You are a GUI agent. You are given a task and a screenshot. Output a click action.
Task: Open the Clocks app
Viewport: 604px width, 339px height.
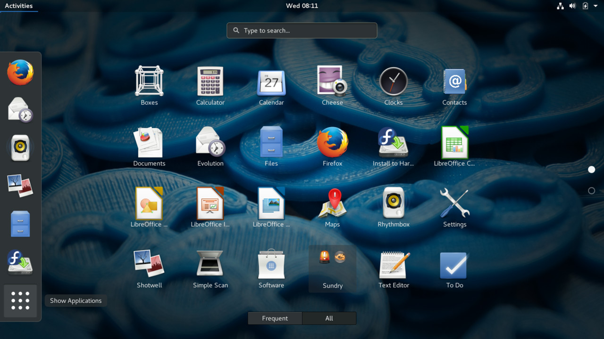(394, 86)
